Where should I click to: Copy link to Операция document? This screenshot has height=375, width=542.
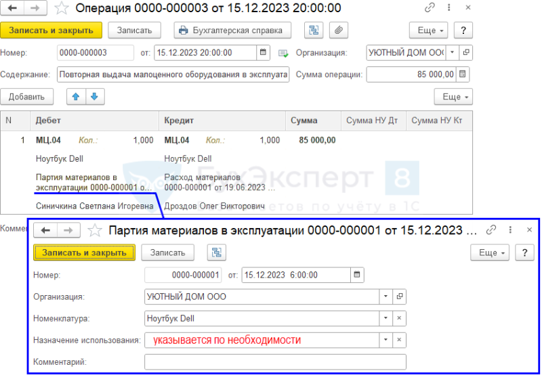point(430,7)
